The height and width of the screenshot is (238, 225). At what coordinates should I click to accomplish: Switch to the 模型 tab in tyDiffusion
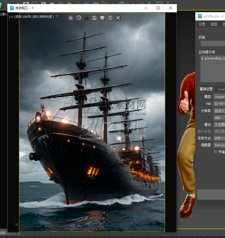click(214, 24)
